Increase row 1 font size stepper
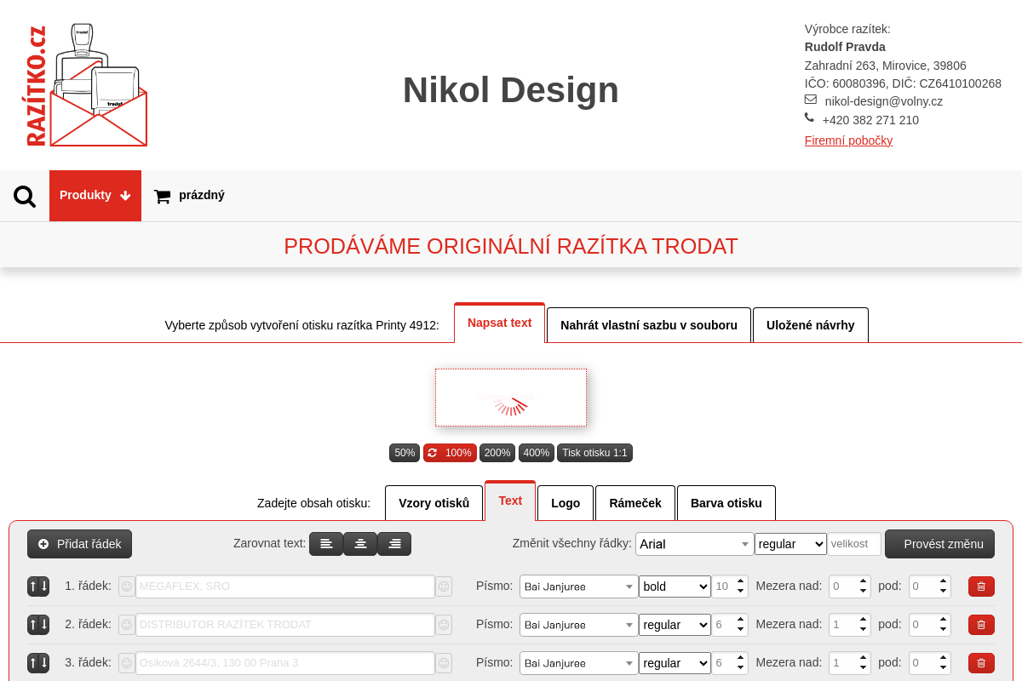The width and height of the screenshot is (1022, 681). point(741,581)
